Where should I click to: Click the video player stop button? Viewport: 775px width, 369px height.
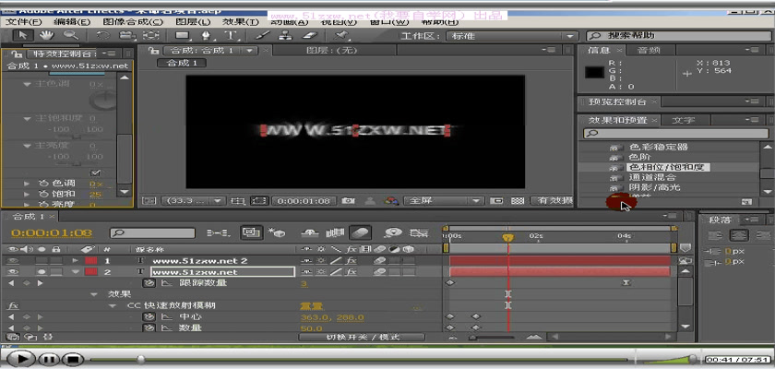(x=73, y=359)
